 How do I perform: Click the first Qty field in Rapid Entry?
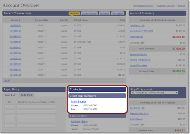click(x=10, y=107)
